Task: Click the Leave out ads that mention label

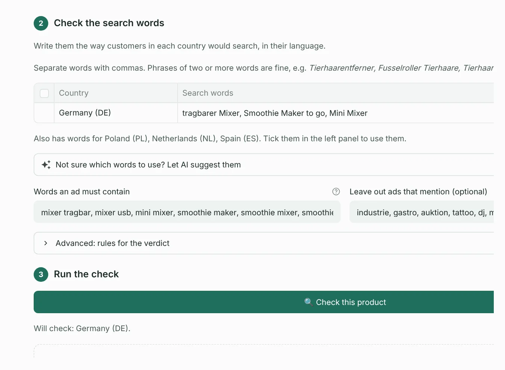Action: (418, 192)
